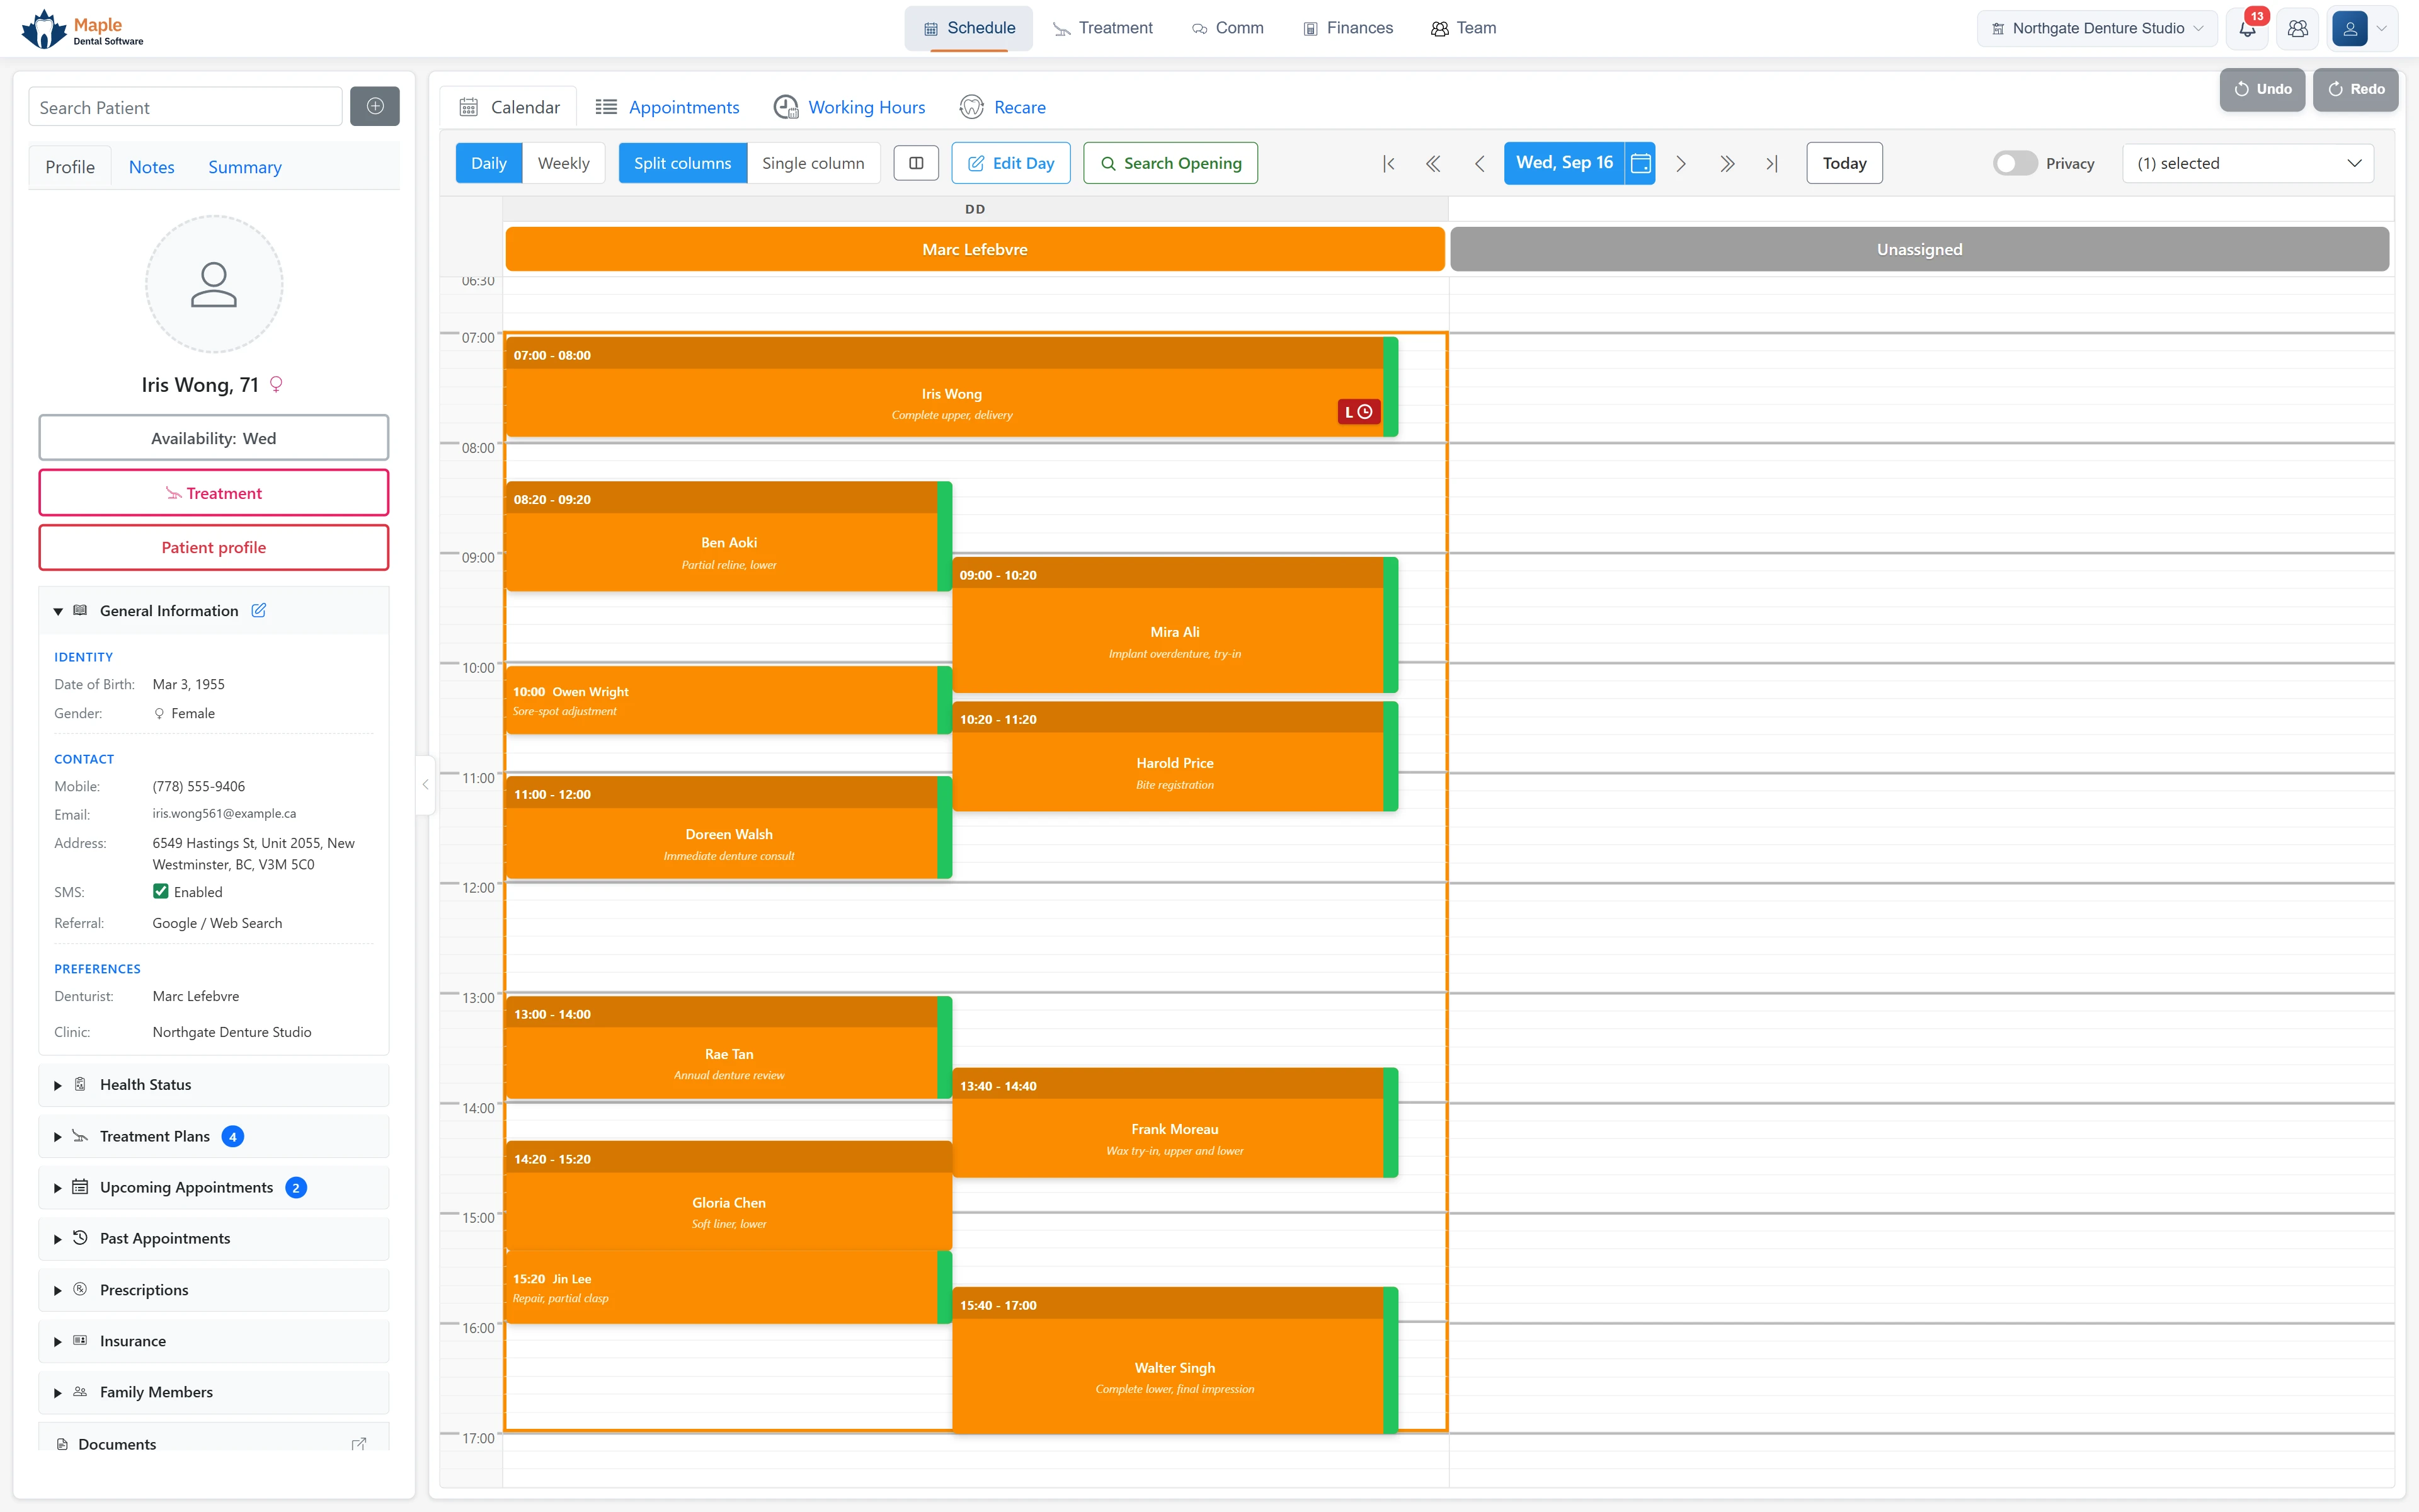The width and height of the screenshot is (2419, 1512).
Task: Go to previous day arrow
Action: [1479, 163]
